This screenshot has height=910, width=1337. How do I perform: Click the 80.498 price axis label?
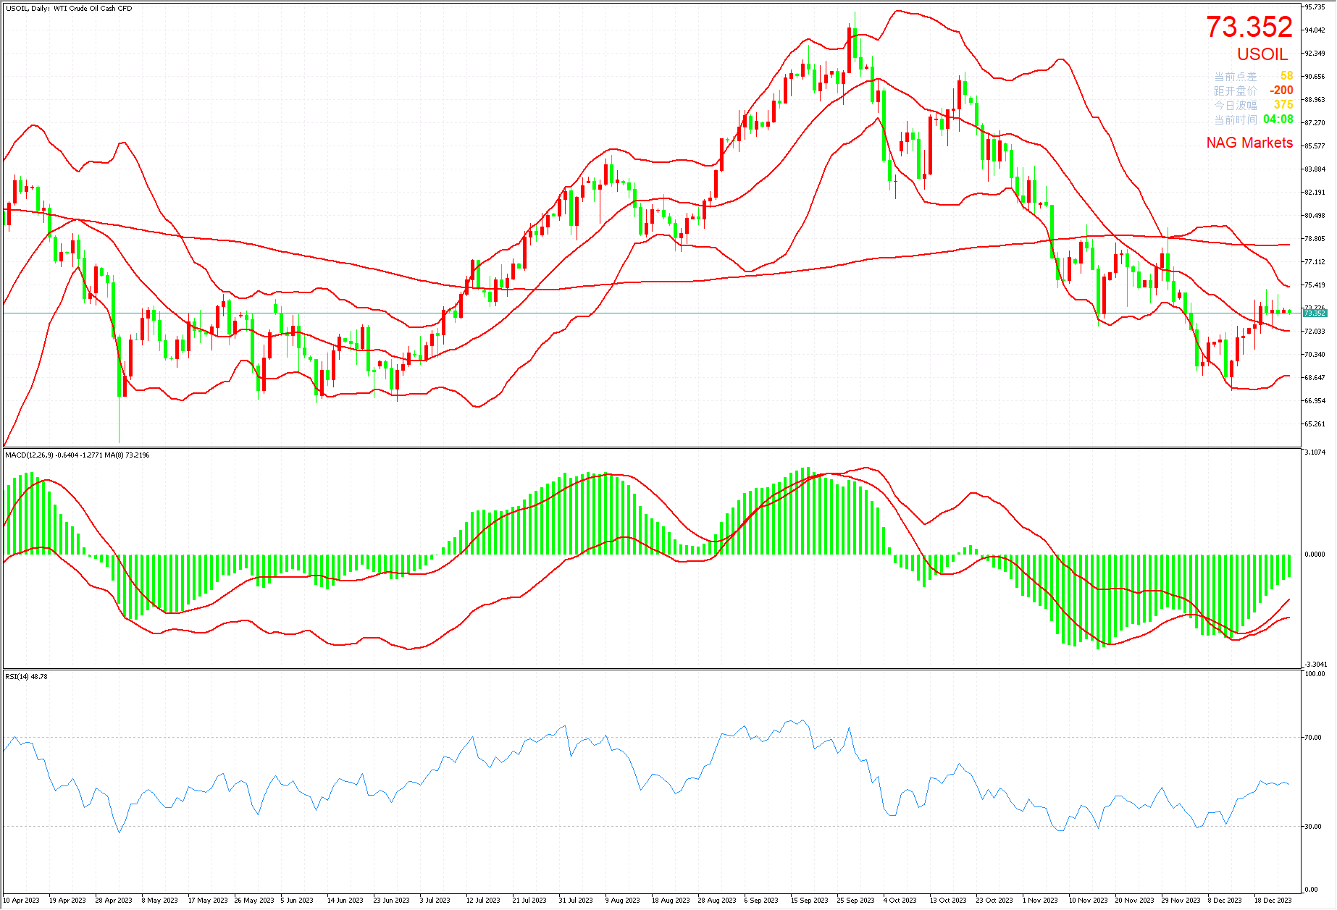[1315, 216]
